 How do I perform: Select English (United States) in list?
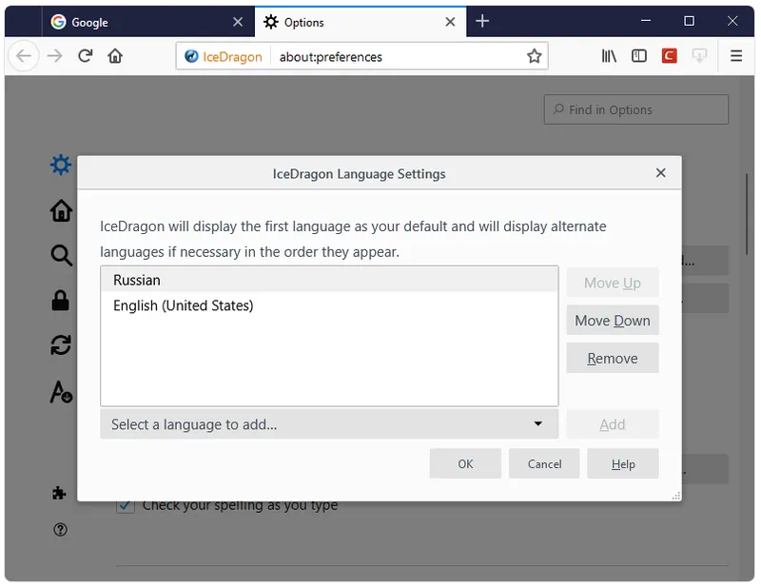(329, 306)
